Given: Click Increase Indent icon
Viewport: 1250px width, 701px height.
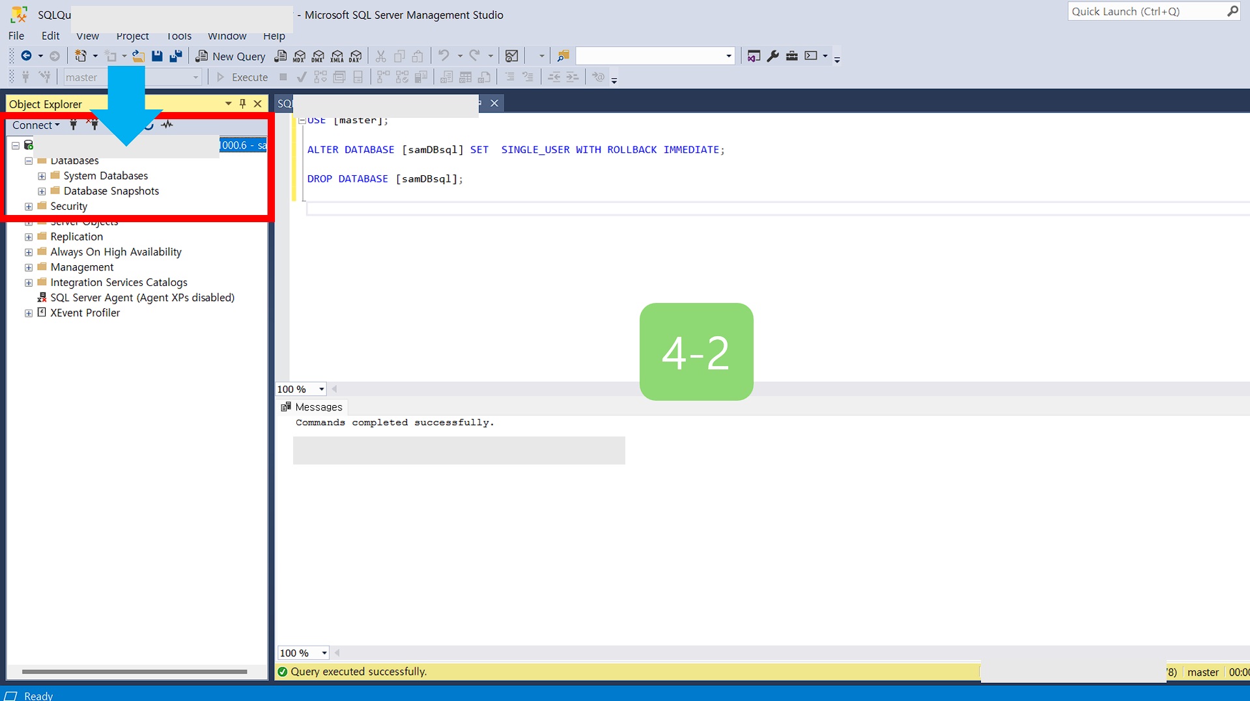Looking at the screenshot, I should (573, 77).
